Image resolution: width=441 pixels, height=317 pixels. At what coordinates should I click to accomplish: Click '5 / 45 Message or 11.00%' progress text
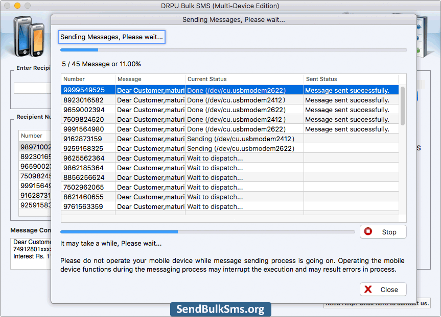coord(101,64)
